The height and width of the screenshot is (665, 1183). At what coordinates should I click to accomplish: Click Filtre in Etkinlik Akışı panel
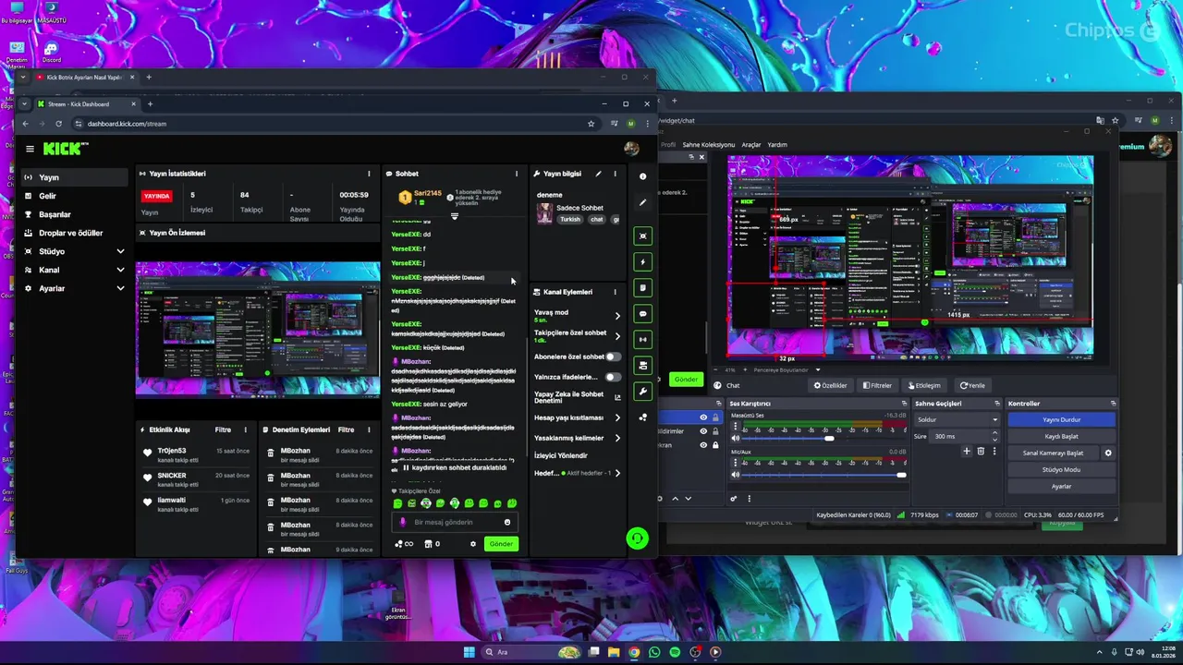223,429
